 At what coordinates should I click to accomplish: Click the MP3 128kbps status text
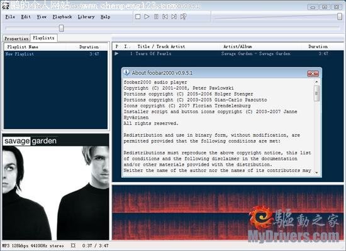[33, 245]
